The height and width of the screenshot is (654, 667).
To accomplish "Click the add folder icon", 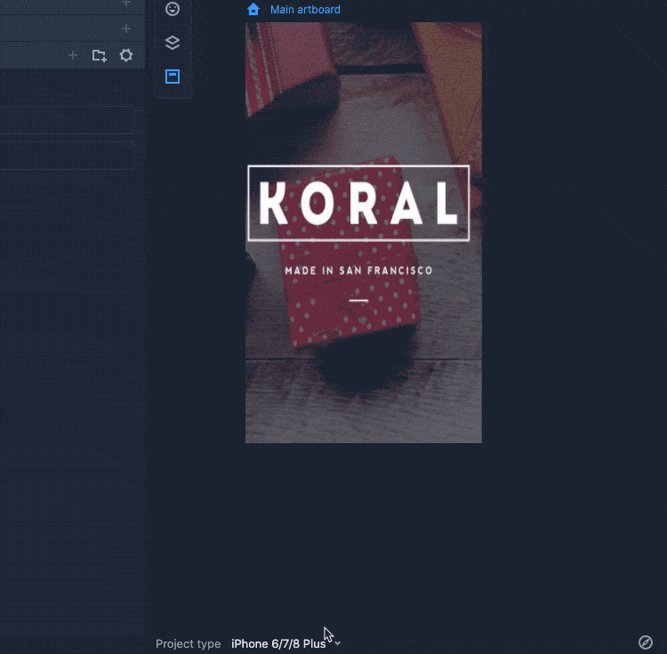I will tap(100, 55).
